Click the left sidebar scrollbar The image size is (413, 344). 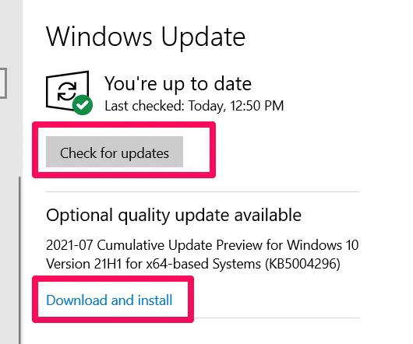pos(19,260)
